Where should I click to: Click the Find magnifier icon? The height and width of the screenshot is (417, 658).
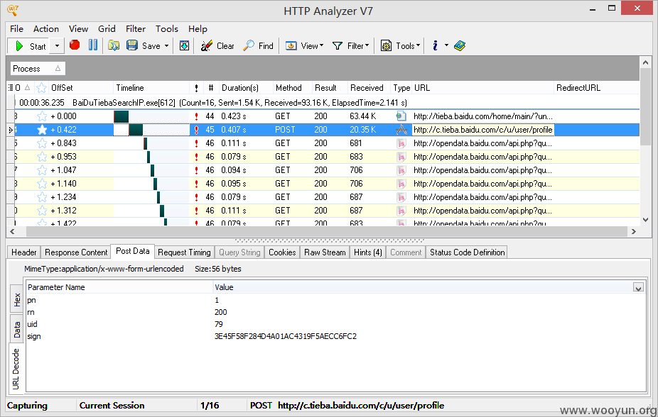(x=249, y=45)
